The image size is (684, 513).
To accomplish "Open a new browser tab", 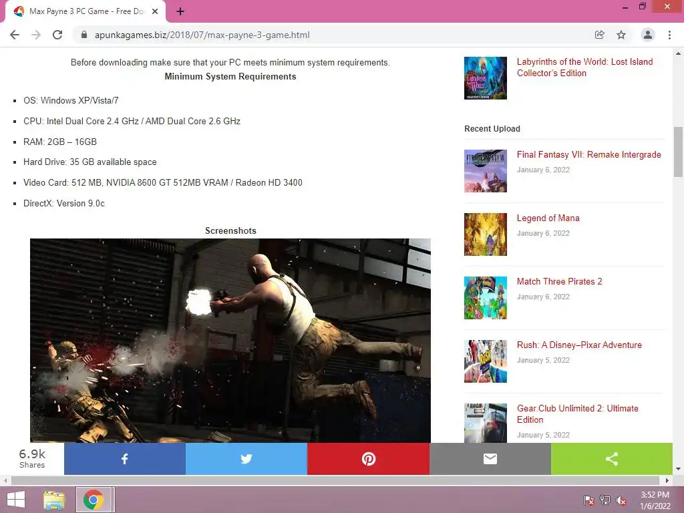I will coord(180,11).
